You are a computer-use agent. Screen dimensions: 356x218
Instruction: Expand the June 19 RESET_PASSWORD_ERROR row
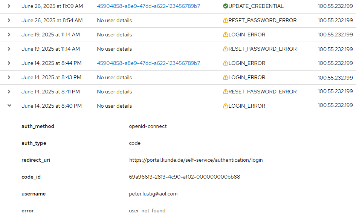[9, 49]
